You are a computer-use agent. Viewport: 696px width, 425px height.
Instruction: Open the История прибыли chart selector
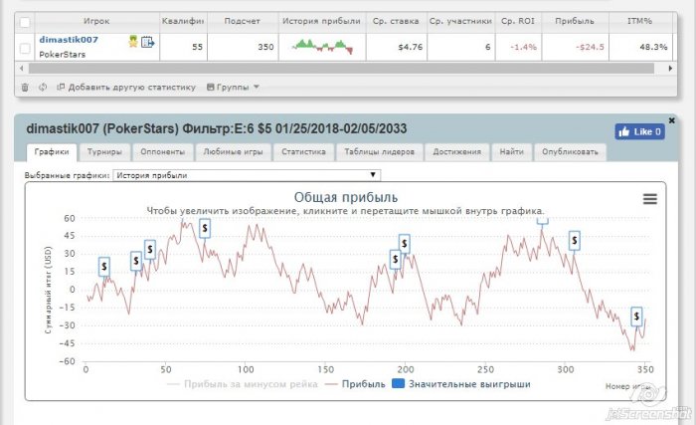[247, 175]
